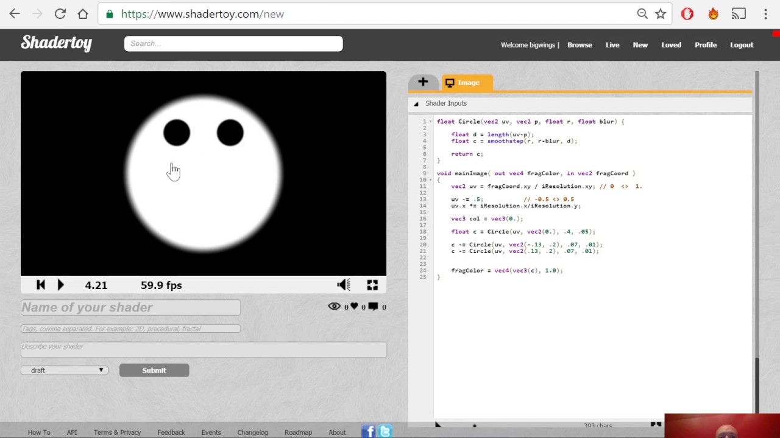Submit the shader with the Submit button
The height and width of the screenshot is (438, 780).
click(154, 370)
